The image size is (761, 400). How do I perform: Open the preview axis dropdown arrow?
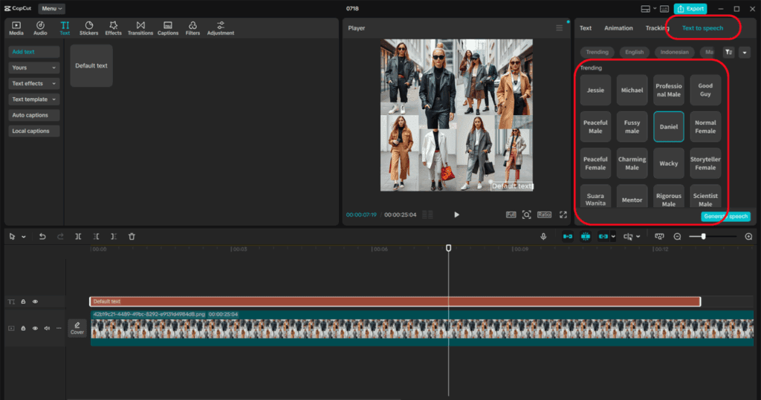coord(638,237)
